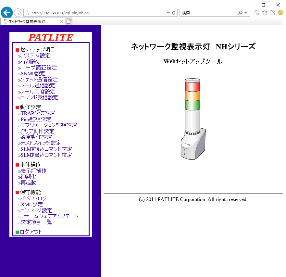The height and width of the screenshot is (277, 286).
Task: Open コマンド受信設定 link
Action: pyautogui.click(x=38, y=97)
